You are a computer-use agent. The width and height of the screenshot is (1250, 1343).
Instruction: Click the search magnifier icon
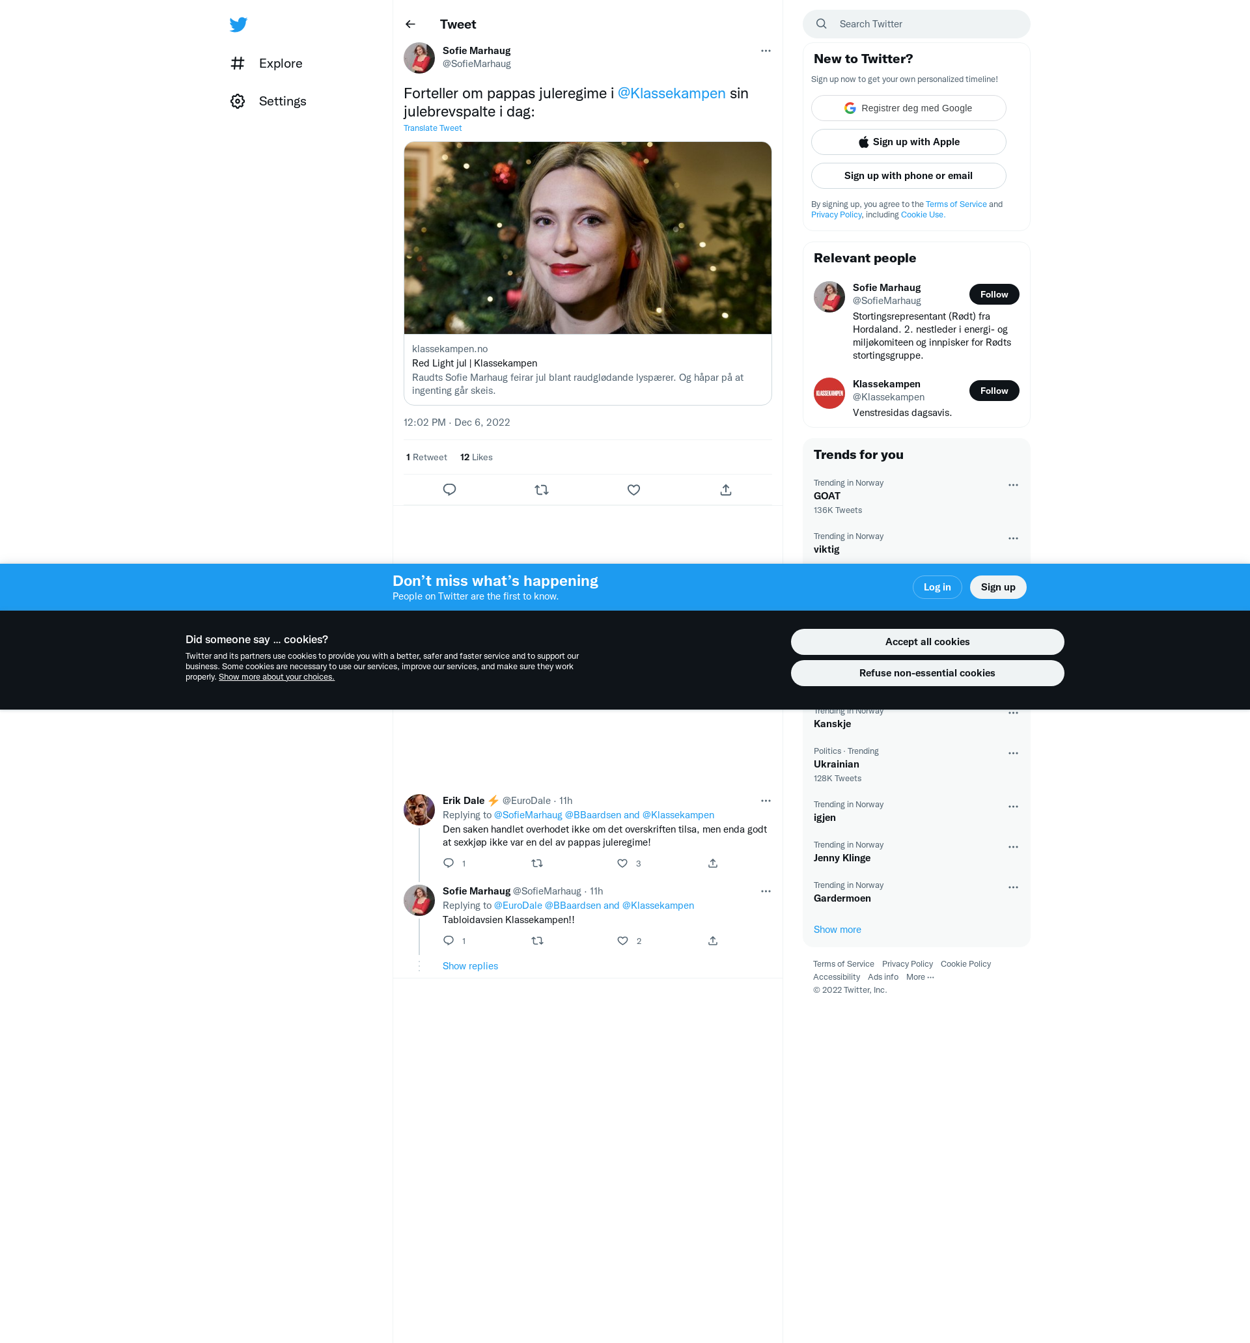pyautogui.click(x=821, y=23)
